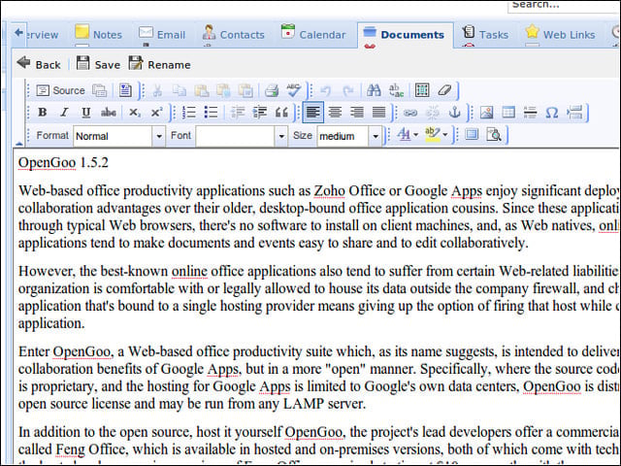The width and height of the screenshot is (621, 466).
Task: Select Align Right
Action: point(357,113)
